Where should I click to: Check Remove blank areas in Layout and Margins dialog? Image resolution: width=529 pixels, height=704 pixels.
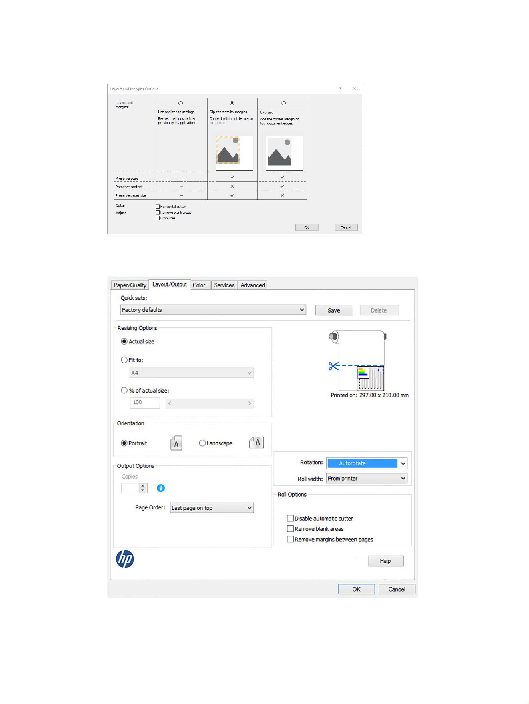pyautogui.click(x=158, y=213)
